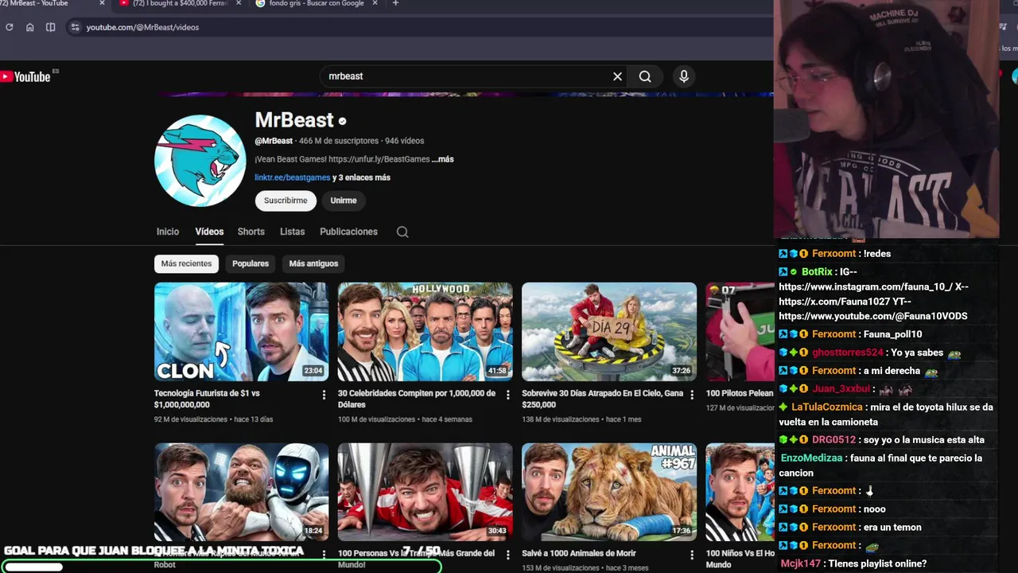The height and width of the screenshot is (573, 1018).
Task: Play the CLON Tecnología Futurista thumbnail
Action: [241, 332]
